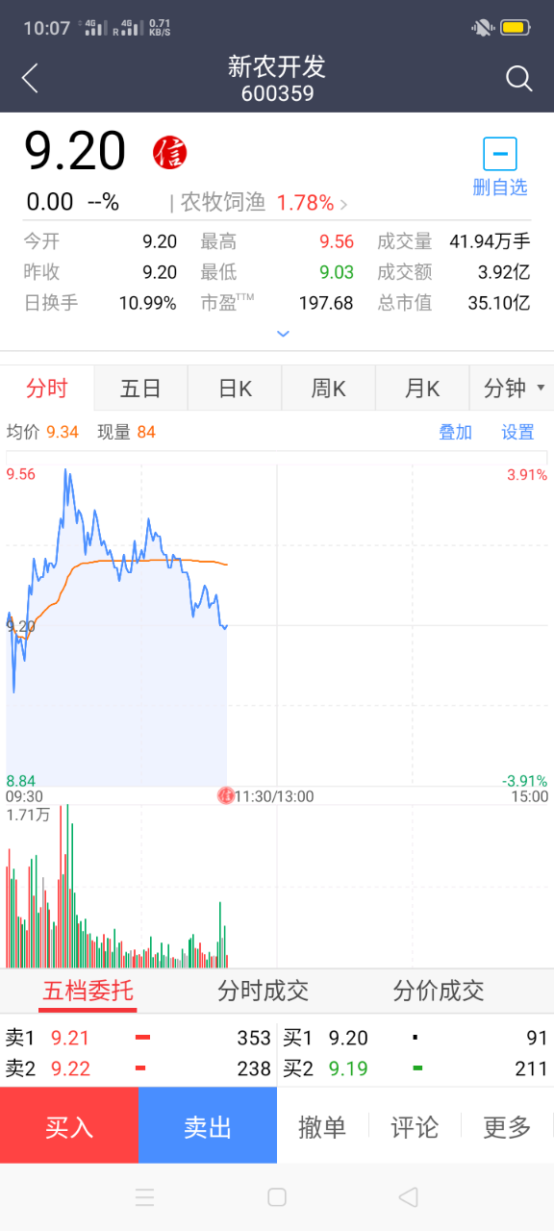Tap the red 信 badge beside price
This screenshot has width=554, height=1231.
point(170,152)
